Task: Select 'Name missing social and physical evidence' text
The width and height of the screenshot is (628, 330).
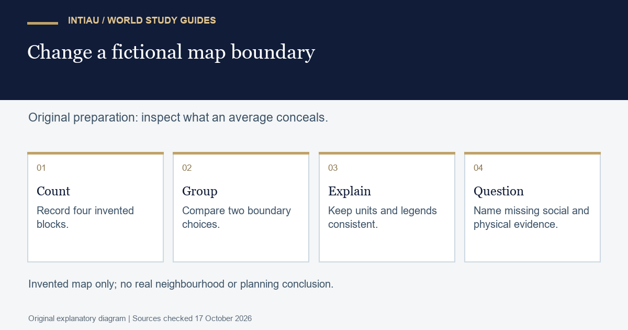Action: coord(531,217)
